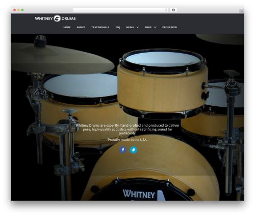Image resolution: width=255 pixels, height=216 pixels.
Task: Open the Twitter social icon
Action: pyautogui.click(x=134, y=150)
